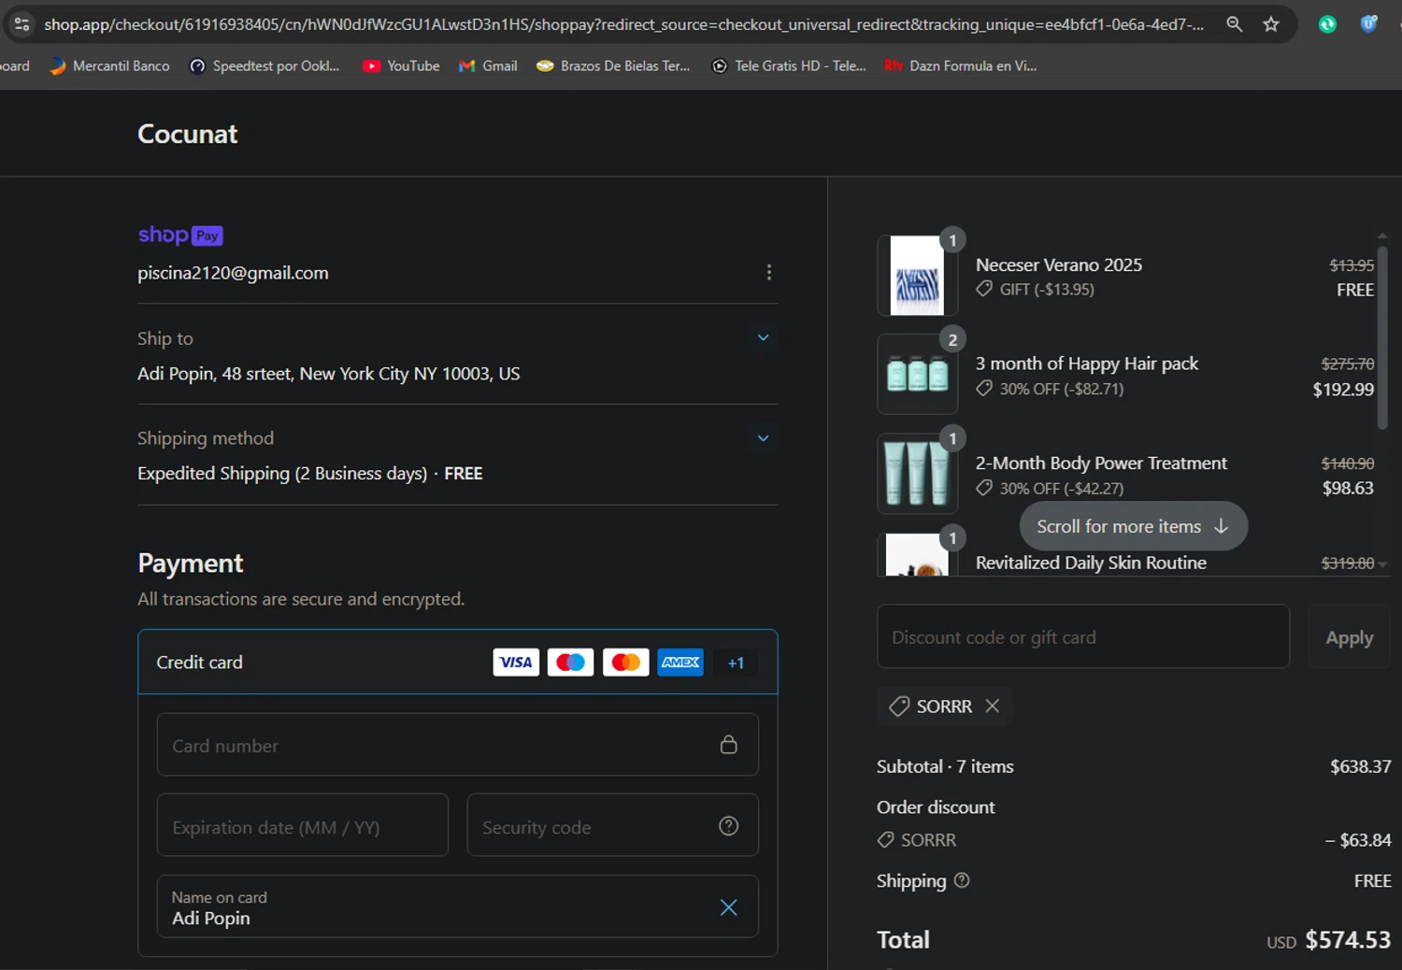
Task: Click the email piscina2120@gmail.com
Action: [233, 273]
